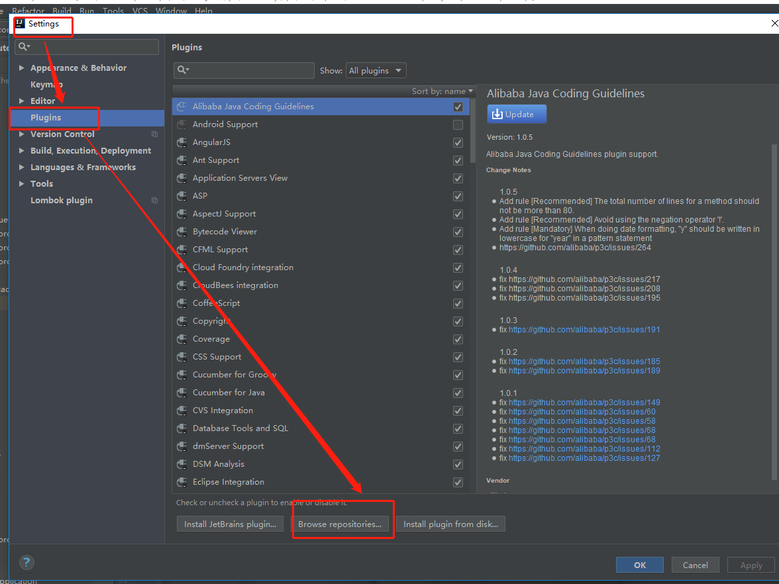This screenshot has width=779, height=584.
Task: Expand the Editor settings node
Action: pos(21,101)
